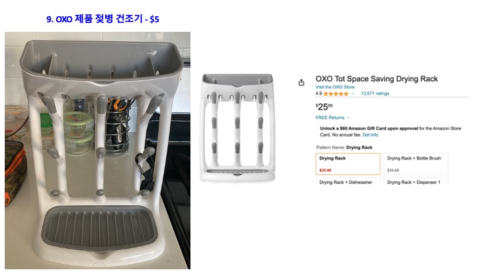Screen dimensions: 488x274
Task: Click the OXO Tot Space Saving Drying Rack title
Action: 377,79
